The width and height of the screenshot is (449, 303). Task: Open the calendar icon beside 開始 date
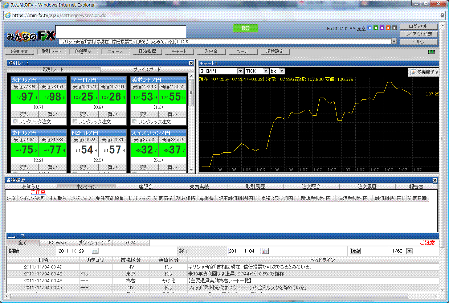(x=95, y=251)
